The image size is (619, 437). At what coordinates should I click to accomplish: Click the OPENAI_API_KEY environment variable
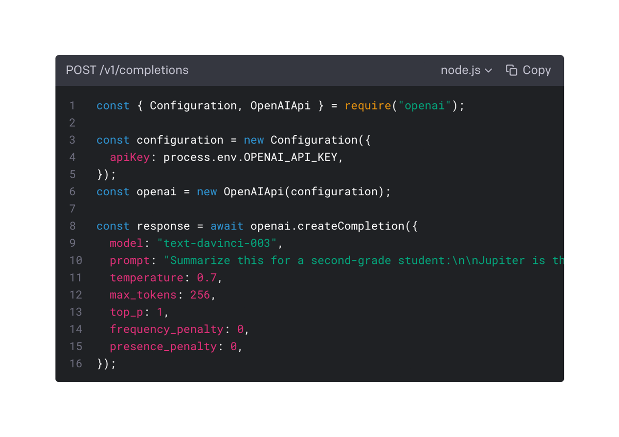pyautogui.click(x=291, y=157)
